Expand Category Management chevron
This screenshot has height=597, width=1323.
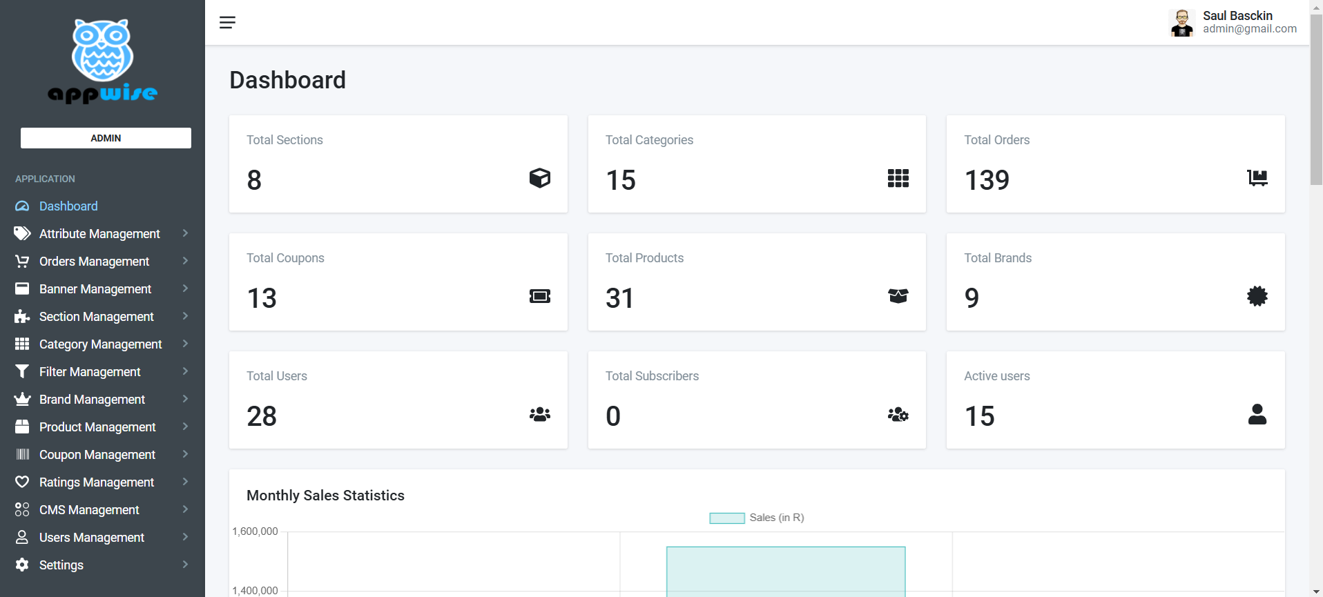(185, 344)
